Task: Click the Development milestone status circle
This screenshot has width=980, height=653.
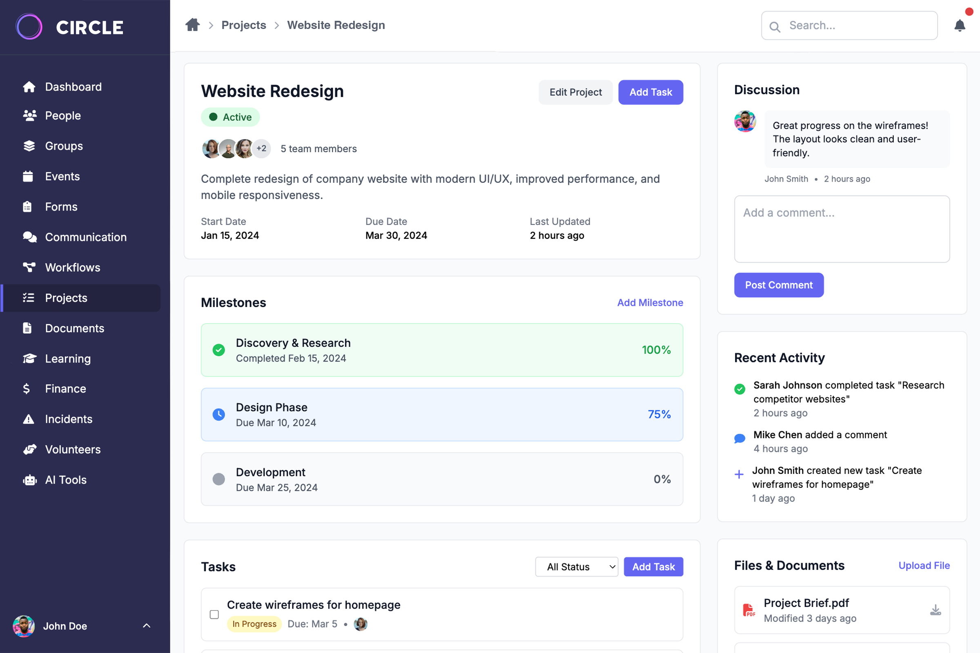Action: pyautogui.click(x=219, y=479)
